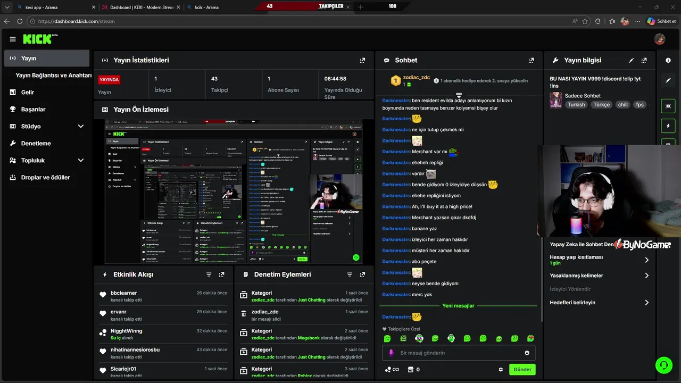Click the browser address bar URL
The image size is (681, 383).
(77, 21)
